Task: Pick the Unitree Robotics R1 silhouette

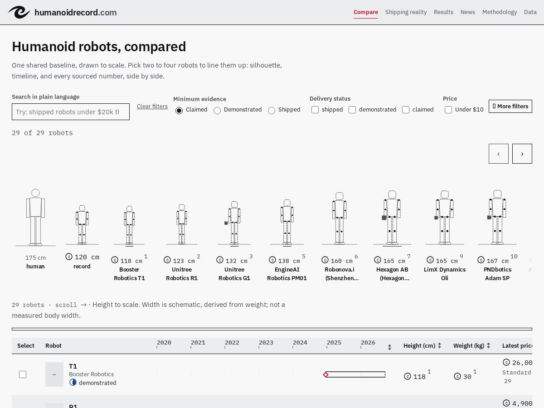Action: [x=182, y=224]
